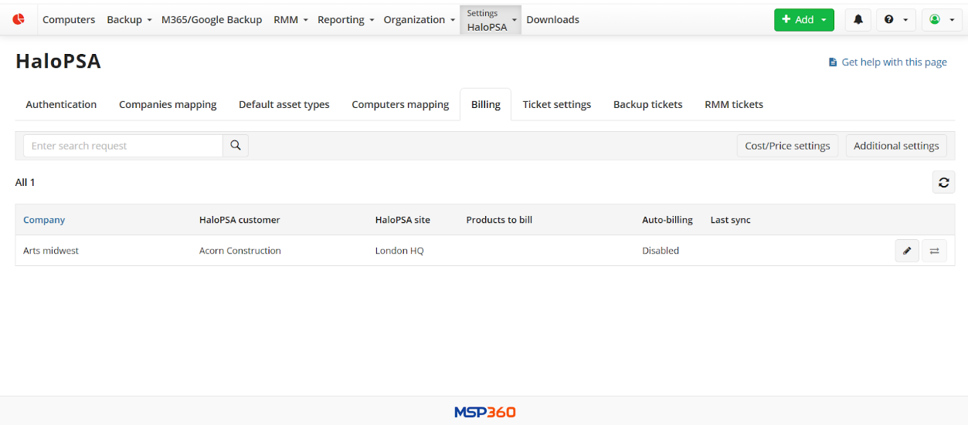Go to the Authentication tab
The height and width of the screenshot is (425, 968).
pyautogui.click(x=61, y=105)
